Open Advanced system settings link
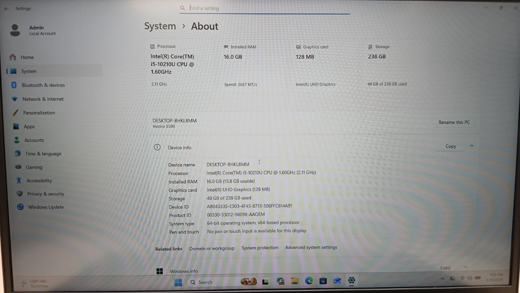 (x=311, y=247)
